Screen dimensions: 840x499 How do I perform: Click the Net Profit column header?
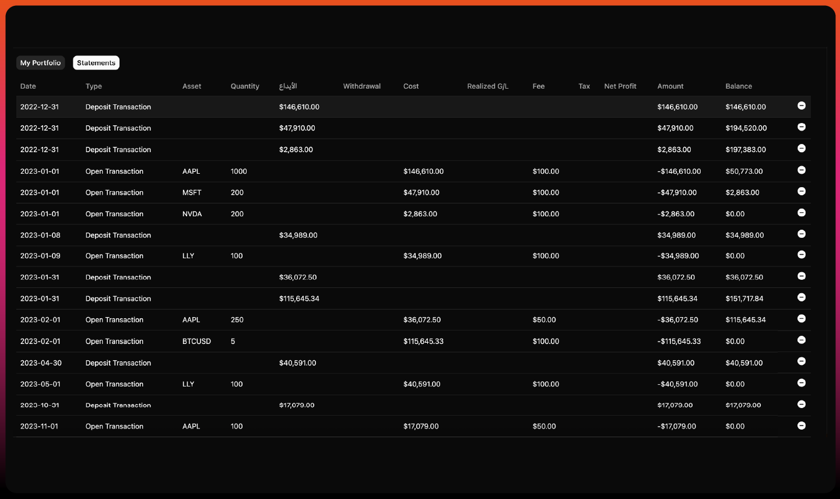click(x=620, y=86)
